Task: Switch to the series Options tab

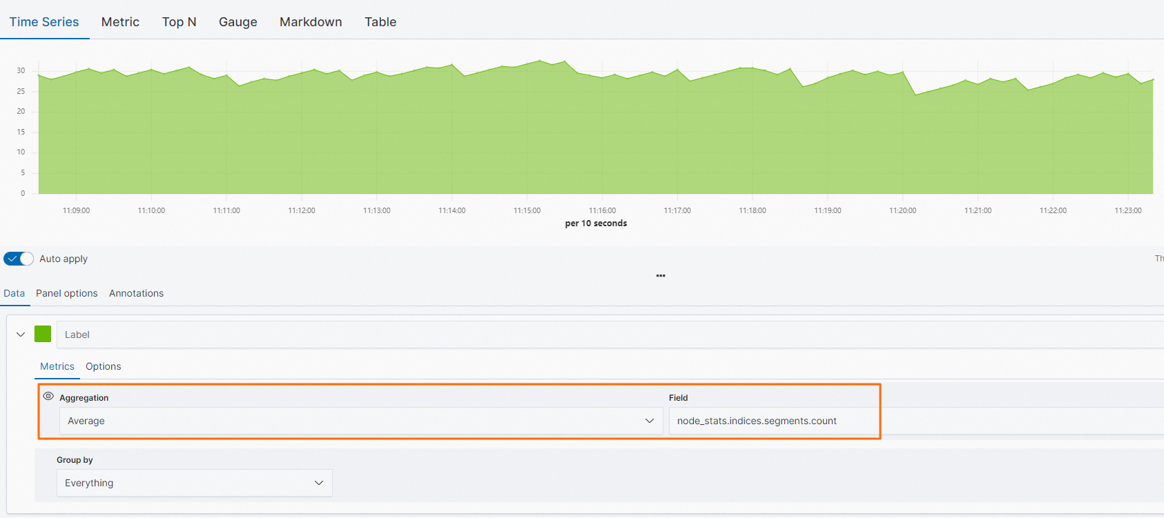Action: pos(104,366)
